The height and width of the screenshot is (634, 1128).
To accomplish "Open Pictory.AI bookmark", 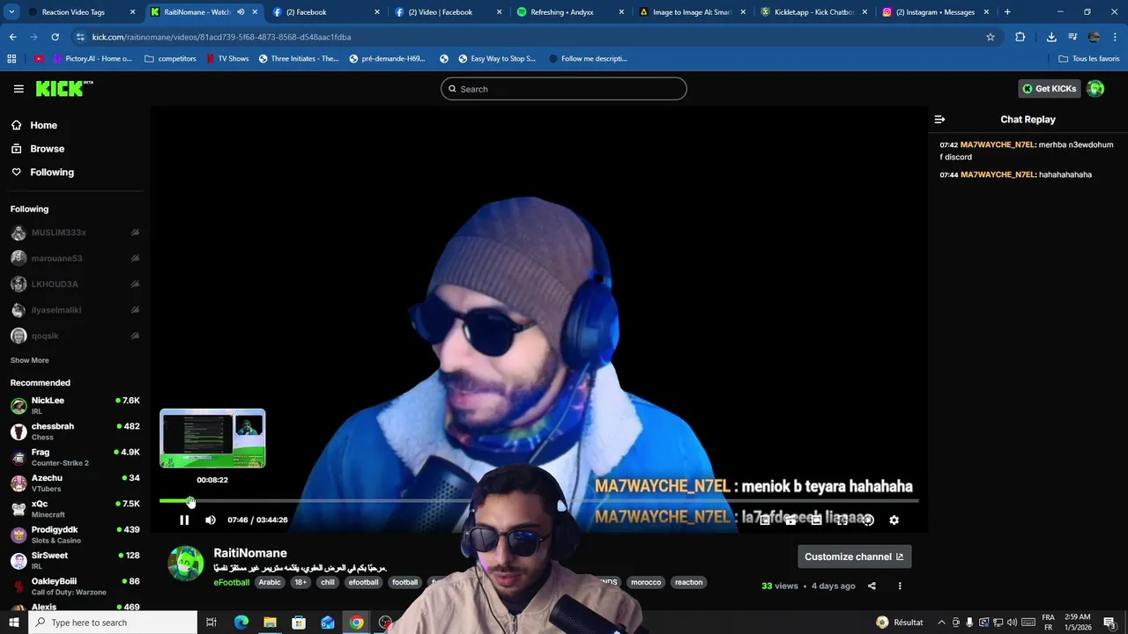I will tap(93, 59).
